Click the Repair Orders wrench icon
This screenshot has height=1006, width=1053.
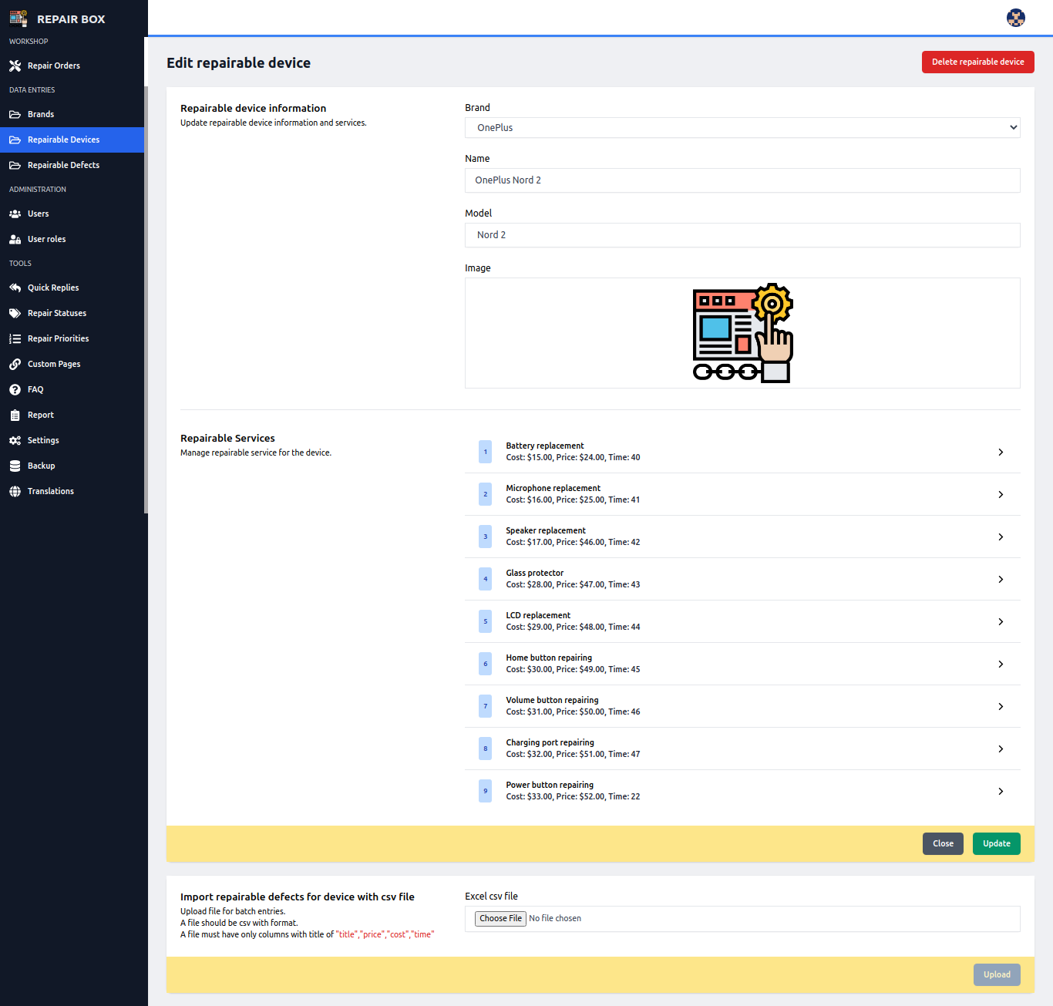[15, 66]
